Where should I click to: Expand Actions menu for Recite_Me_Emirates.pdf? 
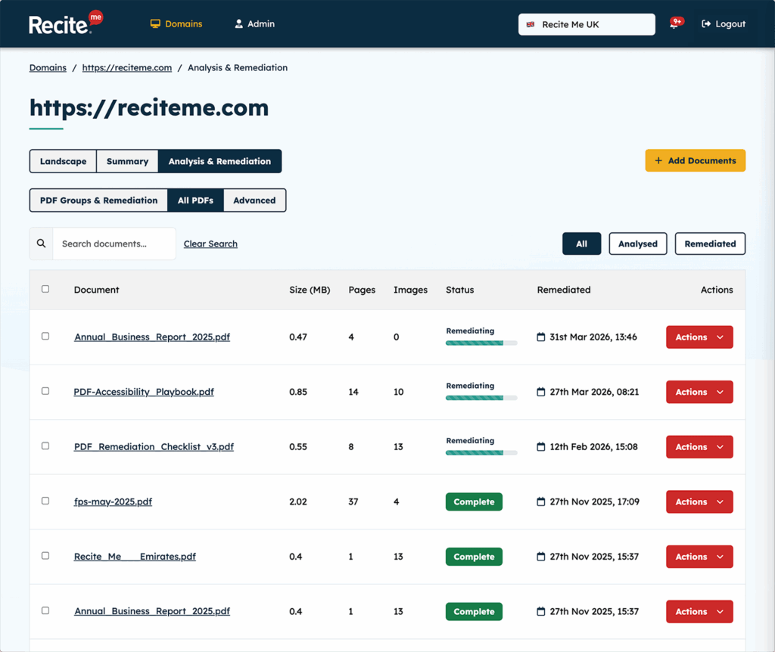[x=699, y=556]
